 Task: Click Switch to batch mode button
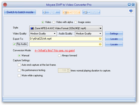[20, 12]
